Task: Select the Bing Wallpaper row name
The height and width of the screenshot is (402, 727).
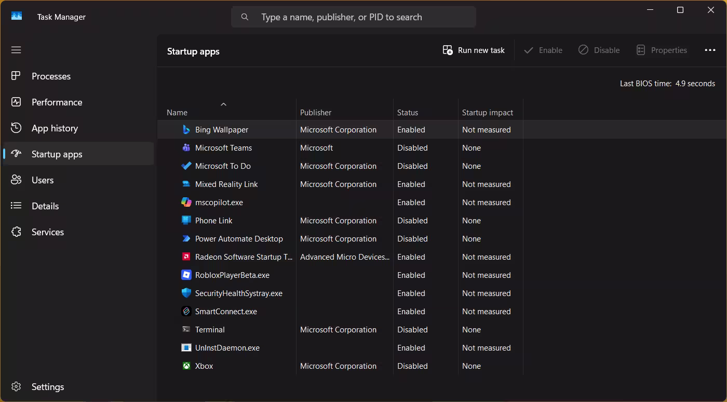Action: tap(222, 130)
